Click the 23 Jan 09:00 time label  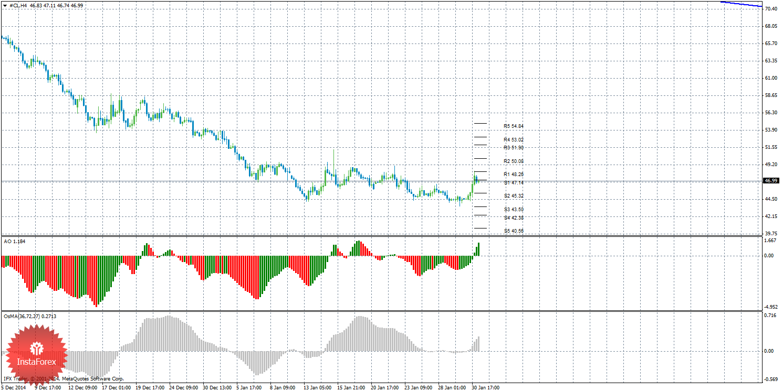tap(419, 388)
